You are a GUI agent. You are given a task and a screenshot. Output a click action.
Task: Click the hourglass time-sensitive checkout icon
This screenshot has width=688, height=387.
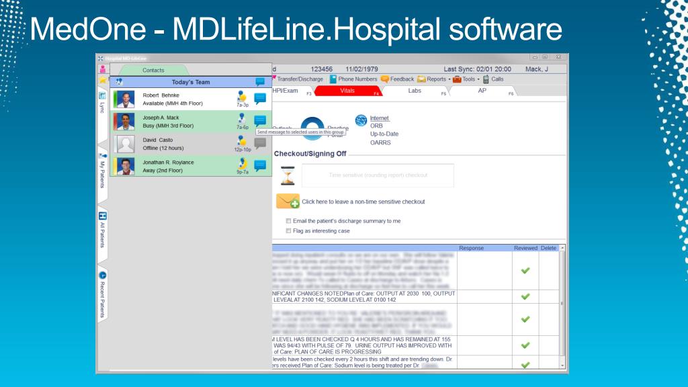(288, 175)
